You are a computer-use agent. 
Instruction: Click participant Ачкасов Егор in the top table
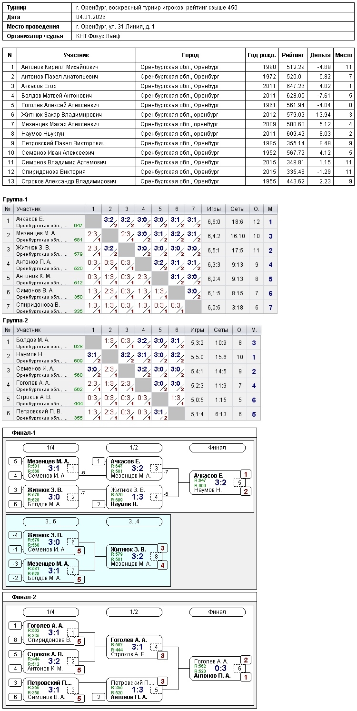[39, 86]
